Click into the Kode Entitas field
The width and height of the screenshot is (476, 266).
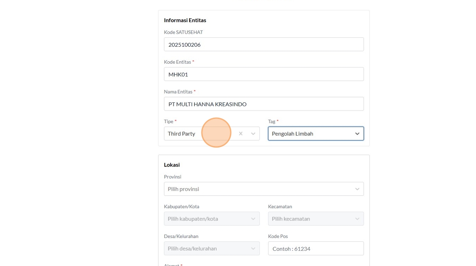[263, 74]
